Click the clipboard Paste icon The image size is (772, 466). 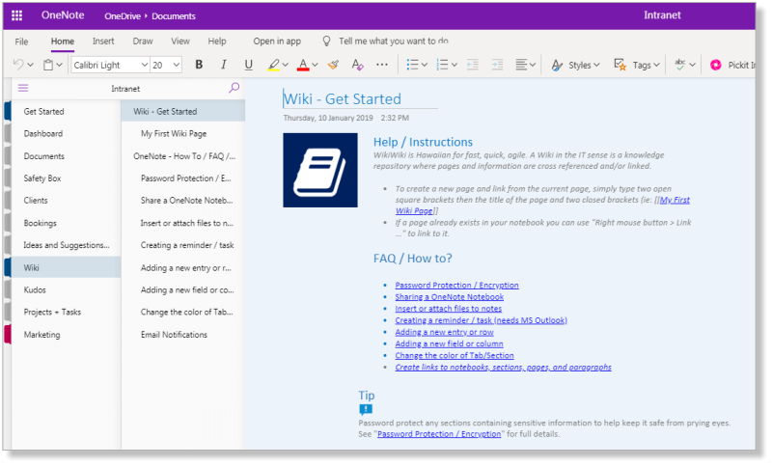tap(48, 65)
